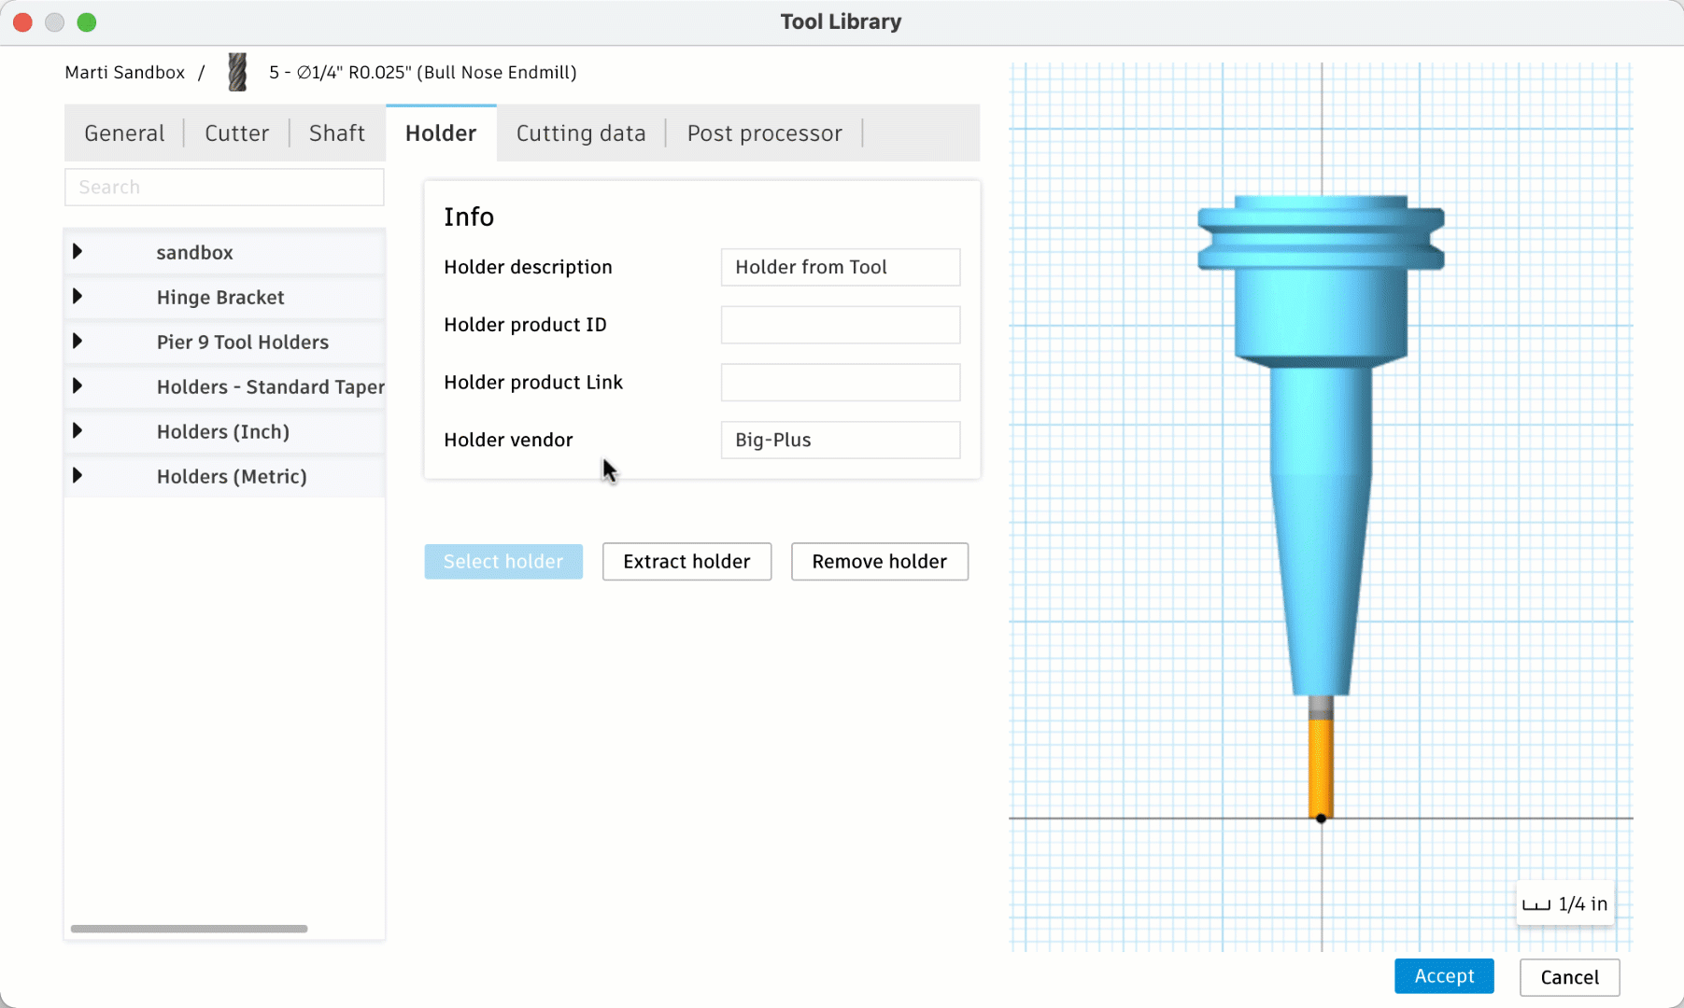Expand the Holders (Inch) library
Image resolution: width=1684 pixels, height=1008 pixels.
[78, 431]
